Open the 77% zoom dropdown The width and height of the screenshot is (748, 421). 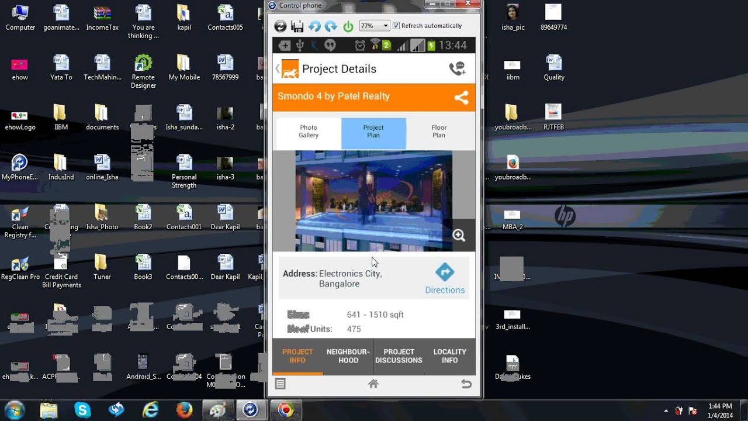(374, 26)
